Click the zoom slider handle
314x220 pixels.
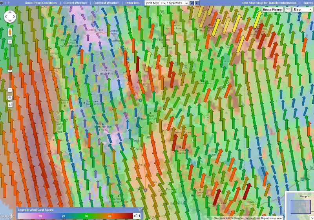click(x=10, y=71)
